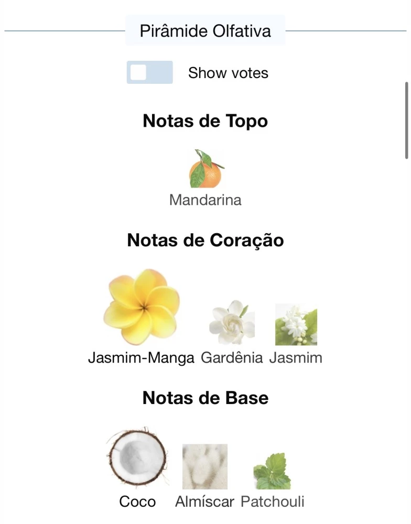Follow the Jasmim-Manga text label

(141, 357)
